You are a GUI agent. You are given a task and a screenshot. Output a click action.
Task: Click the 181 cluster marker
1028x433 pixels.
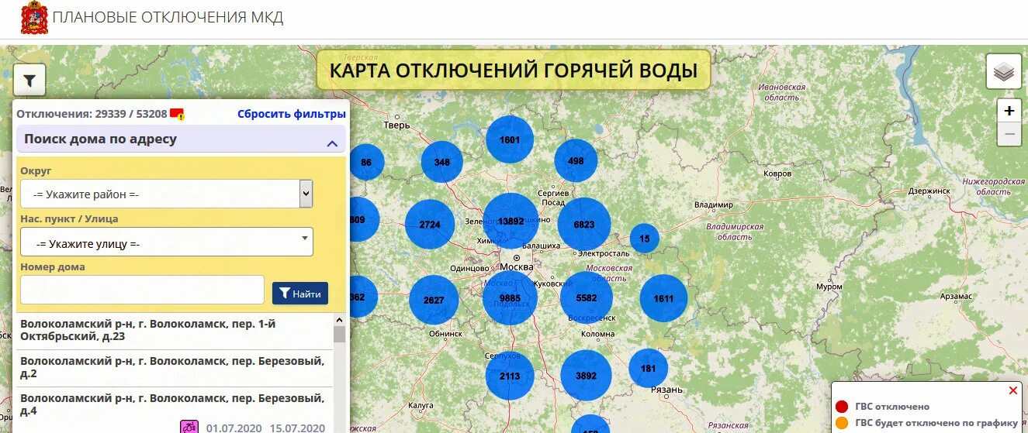coord(649,369)
